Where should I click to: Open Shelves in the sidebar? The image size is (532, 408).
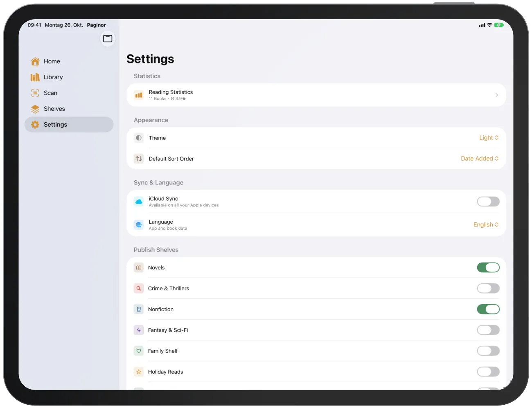pos(69,109)
